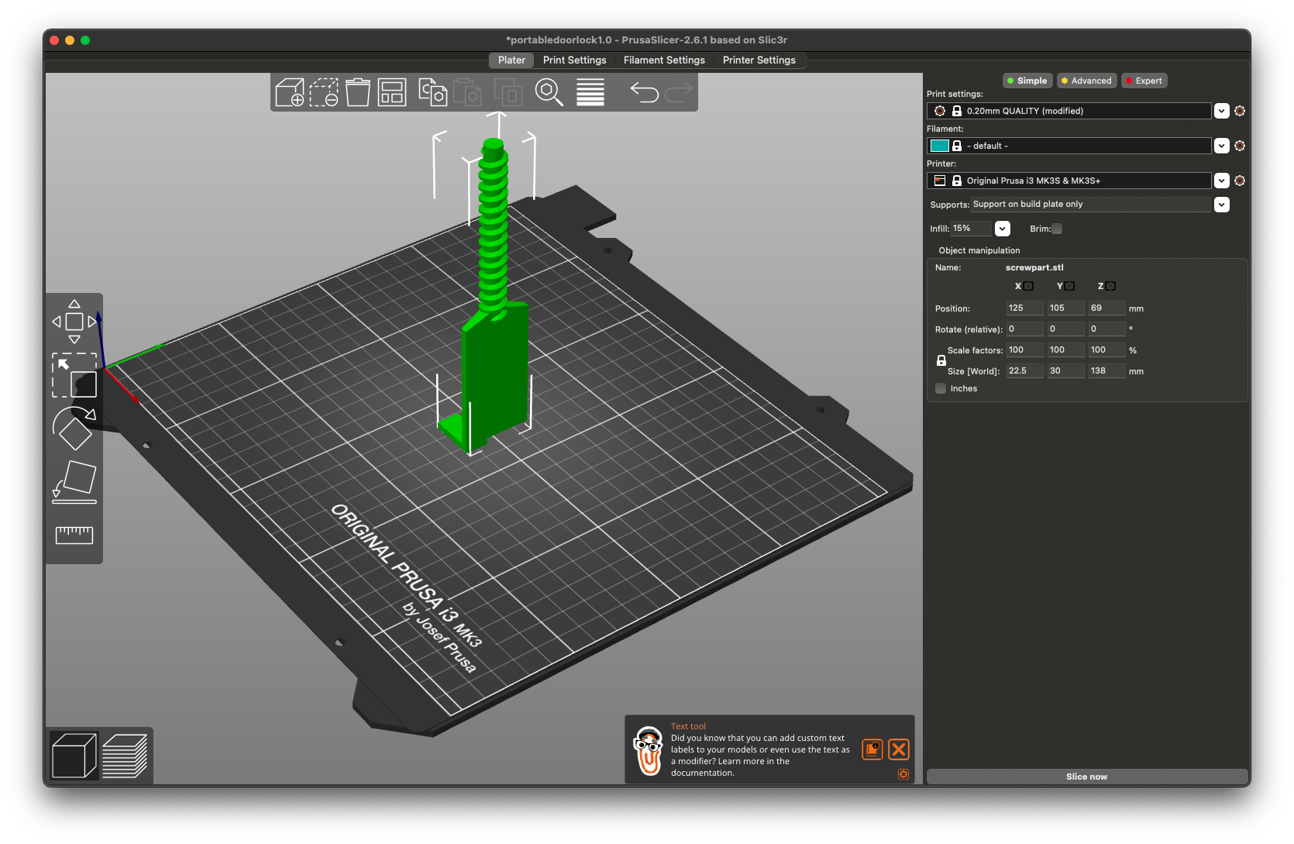1294x844 pixels.
Task: Open the Supports dropdown
Action: [1222, 205]
